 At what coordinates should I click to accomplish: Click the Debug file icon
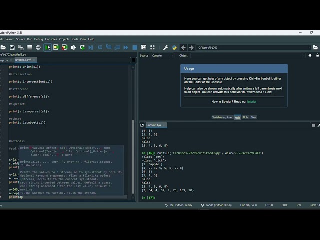tap(91, 48)
